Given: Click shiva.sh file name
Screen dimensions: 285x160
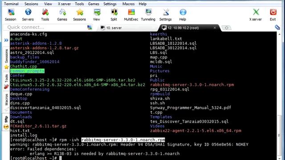Looking at the screenshot, I should point(160,99).
